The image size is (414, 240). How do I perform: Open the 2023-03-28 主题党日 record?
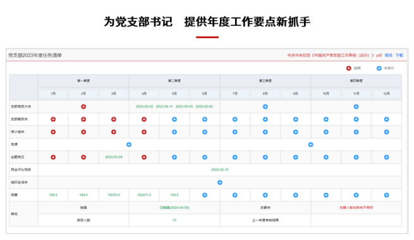114,157
